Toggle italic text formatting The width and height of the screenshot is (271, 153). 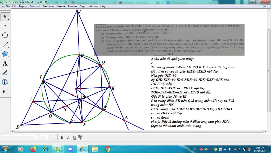click(x=68, y=137)
